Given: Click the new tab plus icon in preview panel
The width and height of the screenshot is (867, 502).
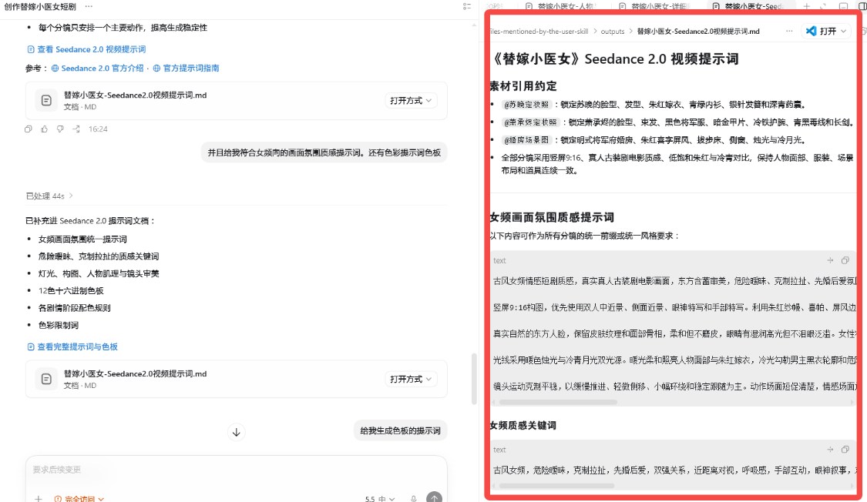Looking at the screenshot, I should pos(807,7).
